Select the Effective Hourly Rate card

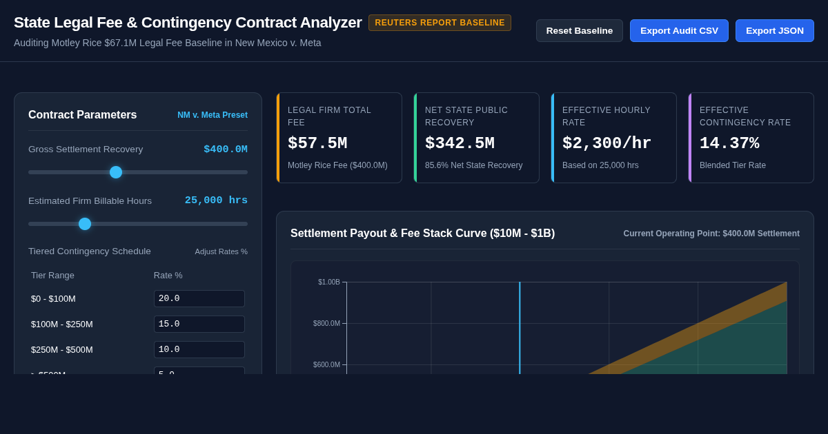[614, 138]
